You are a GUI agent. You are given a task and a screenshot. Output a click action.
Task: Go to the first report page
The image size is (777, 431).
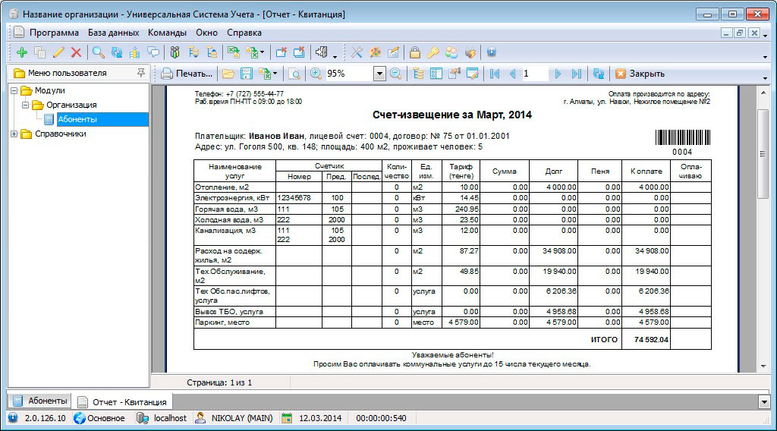(x=495, y=74)
